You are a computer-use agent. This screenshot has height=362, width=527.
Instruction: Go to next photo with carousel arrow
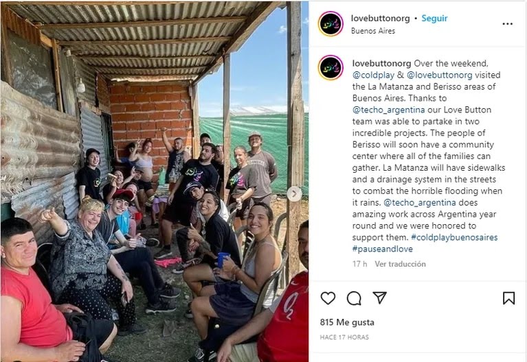(x=295, y=194)
